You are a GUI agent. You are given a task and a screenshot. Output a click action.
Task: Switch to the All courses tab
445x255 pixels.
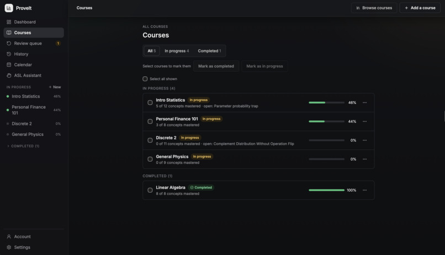(151, 51)
